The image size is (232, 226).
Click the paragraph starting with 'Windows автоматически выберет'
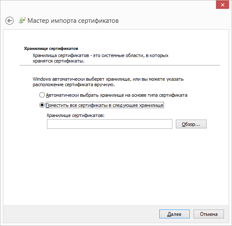tap(108, 82)
